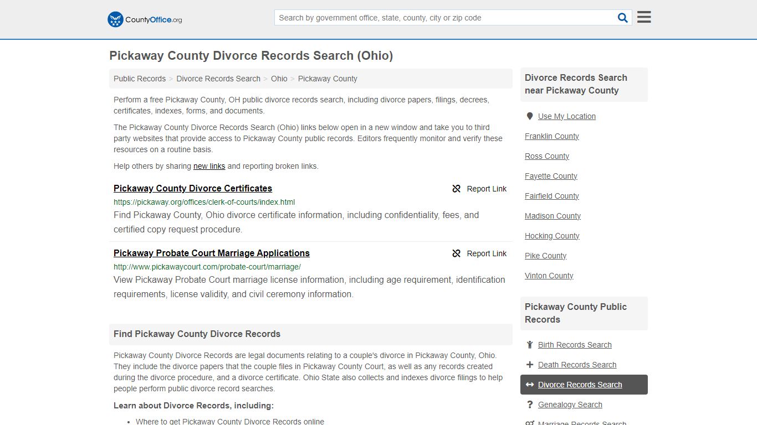
Task: Open the pickaway.org clerk-of-courts URL
Action: tap(204, 202)
